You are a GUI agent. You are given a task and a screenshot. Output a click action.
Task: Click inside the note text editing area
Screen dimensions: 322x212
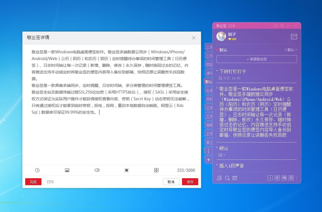[x=111, y=104]
